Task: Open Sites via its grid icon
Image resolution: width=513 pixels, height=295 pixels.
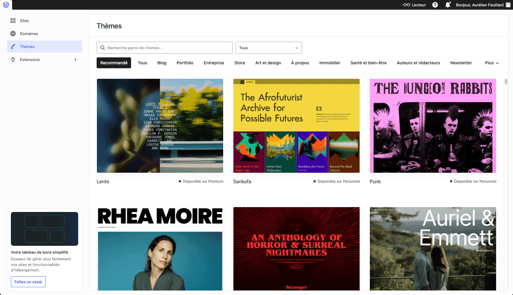Action: pyautogui.click(x=13, y=21)
